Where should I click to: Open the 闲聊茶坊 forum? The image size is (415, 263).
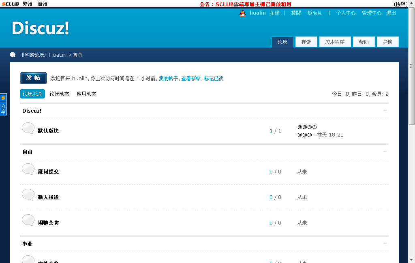coord(48,223)
